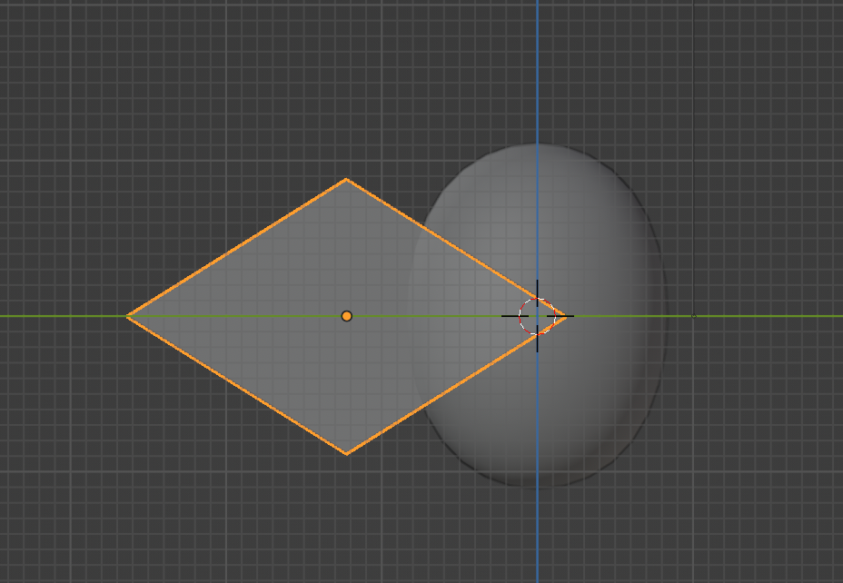Click the top edge of the gray ellipsoid
Screen dimensions: 843x583
(537, 145)
